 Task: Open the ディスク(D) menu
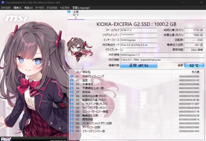pyautogui.click(x=52, y=8)
